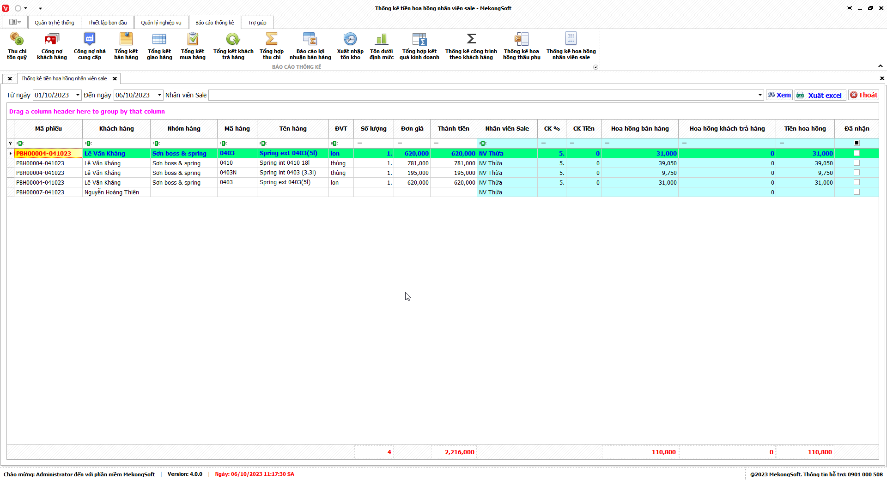Viewport: 887px width, 480px height.
Task: Collapse the ribbon with the chevron
Action: point(881,66)
